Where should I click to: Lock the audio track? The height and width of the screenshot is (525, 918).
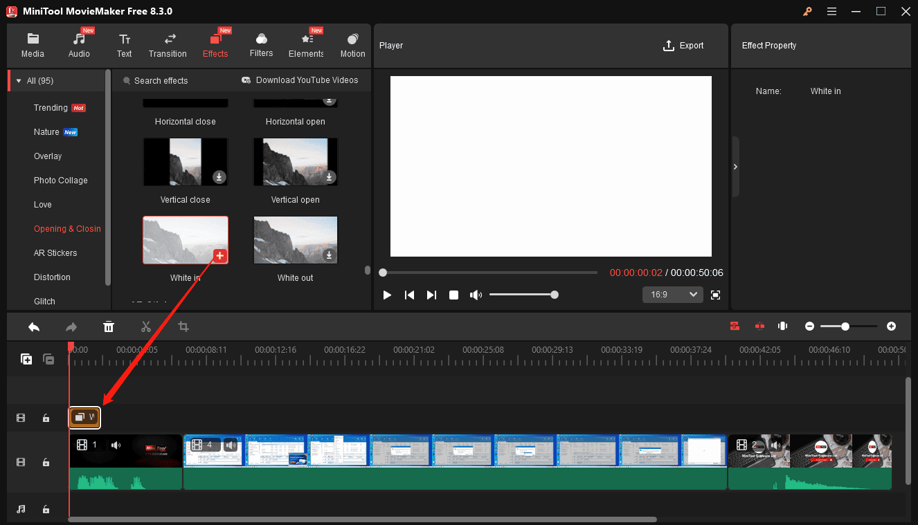[x=46, y=509]
